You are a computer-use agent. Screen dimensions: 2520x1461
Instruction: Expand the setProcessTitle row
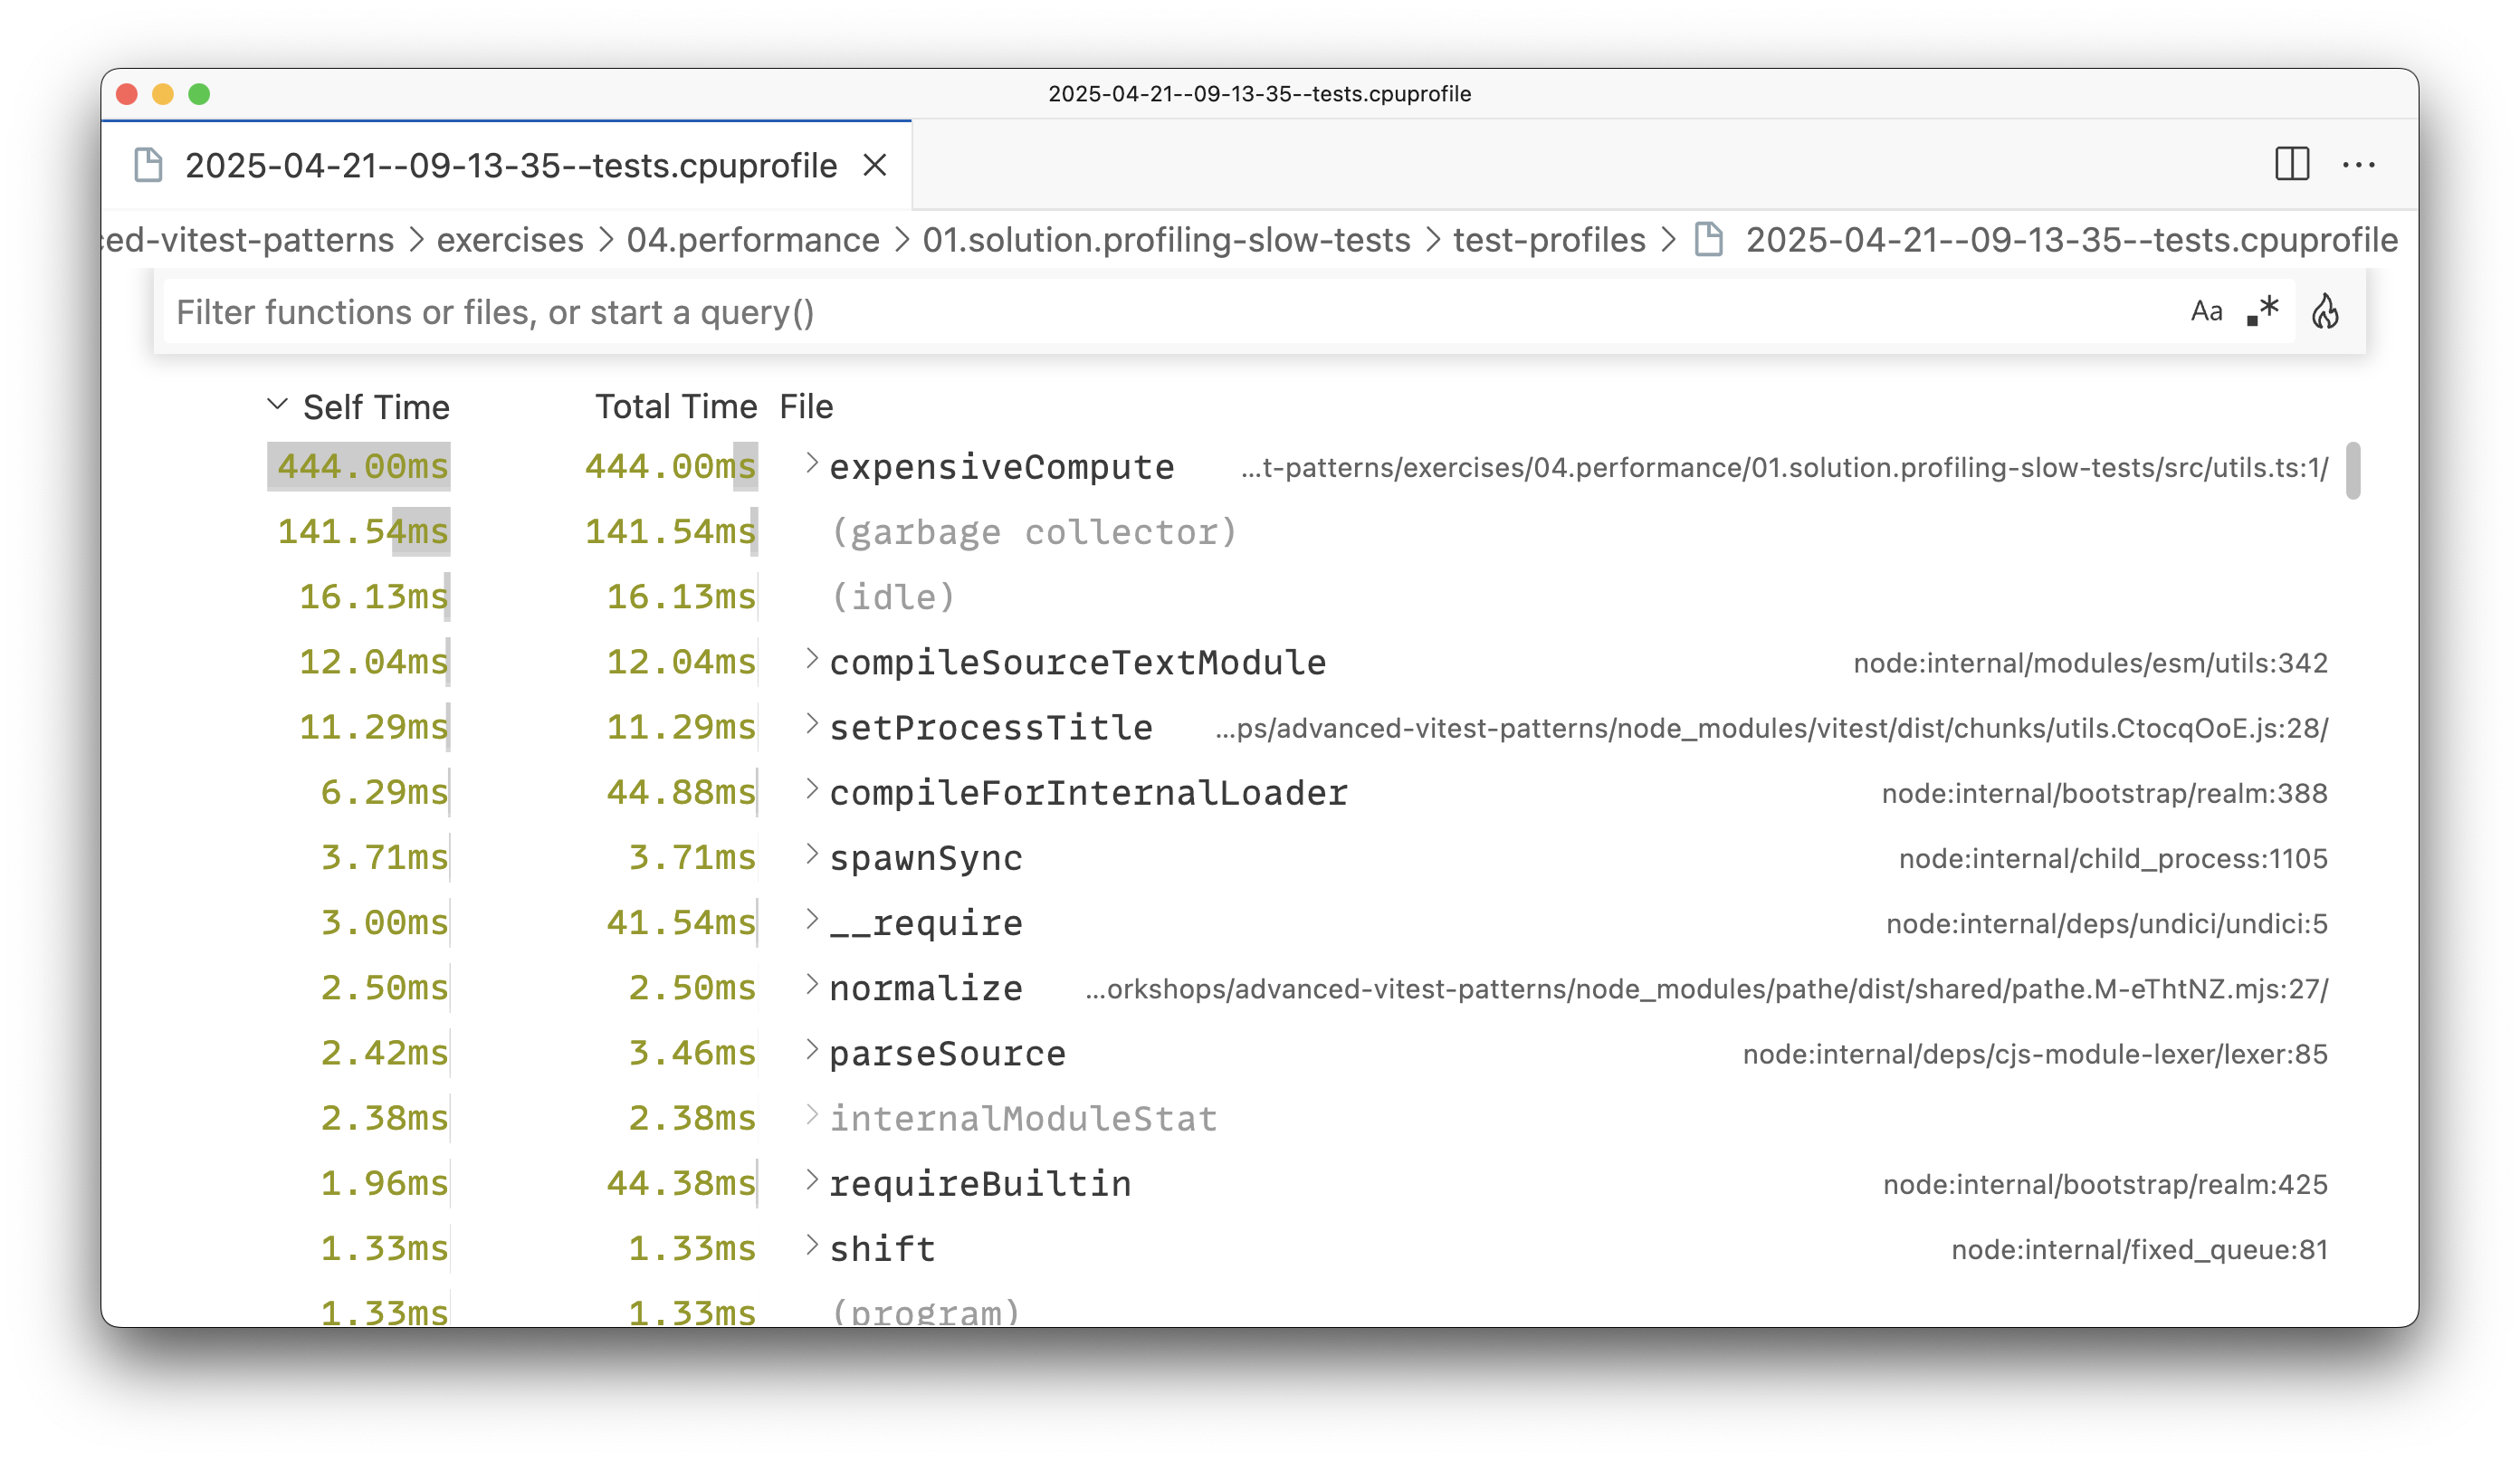pos(812,725)
